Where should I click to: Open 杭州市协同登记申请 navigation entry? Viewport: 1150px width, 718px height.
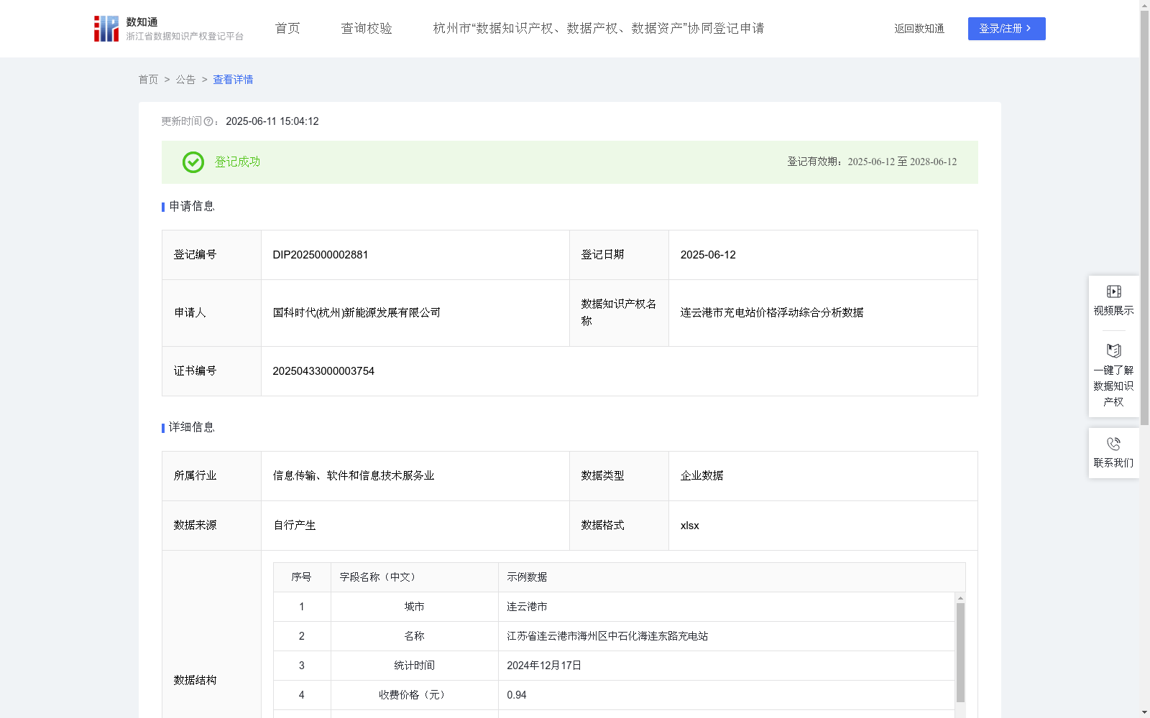click(597, 29)
